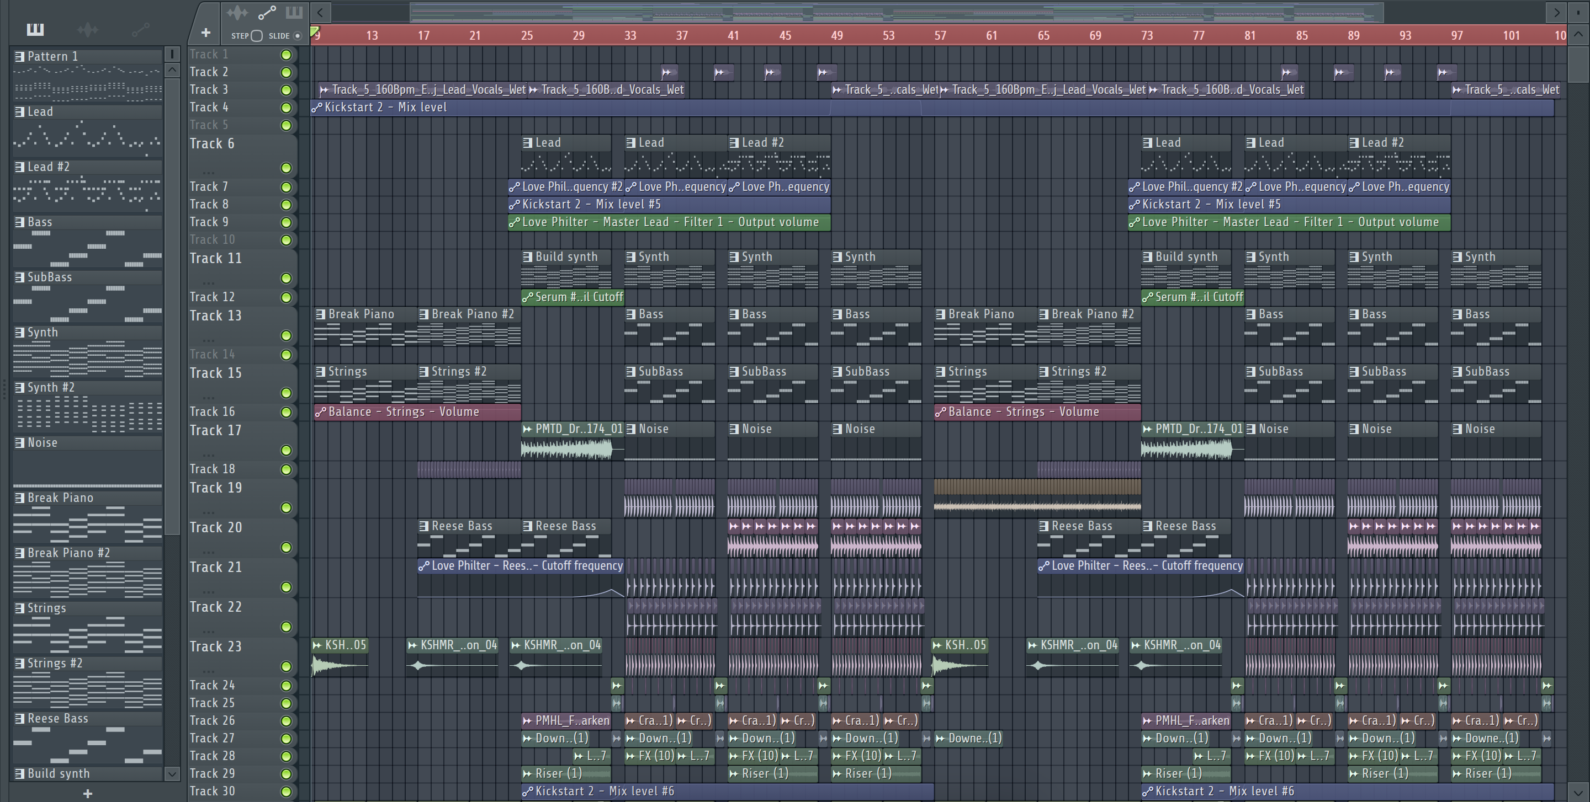This screenshot has height=802, width=1590.
Task: Open Kickstart 2 - Mix level #6 clip menu at bar 73
Action: [1147, 791]
